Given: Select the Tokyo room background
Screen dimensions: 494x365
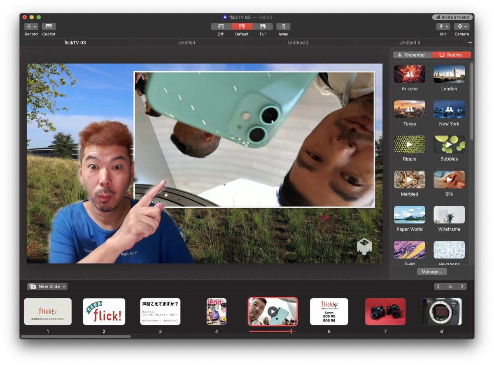Looking at the screenshot, I should point(409,109).
